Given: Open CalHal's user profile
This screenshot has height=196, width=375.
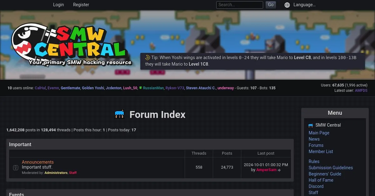Looking at the screenshot, I should pos(40,88).
